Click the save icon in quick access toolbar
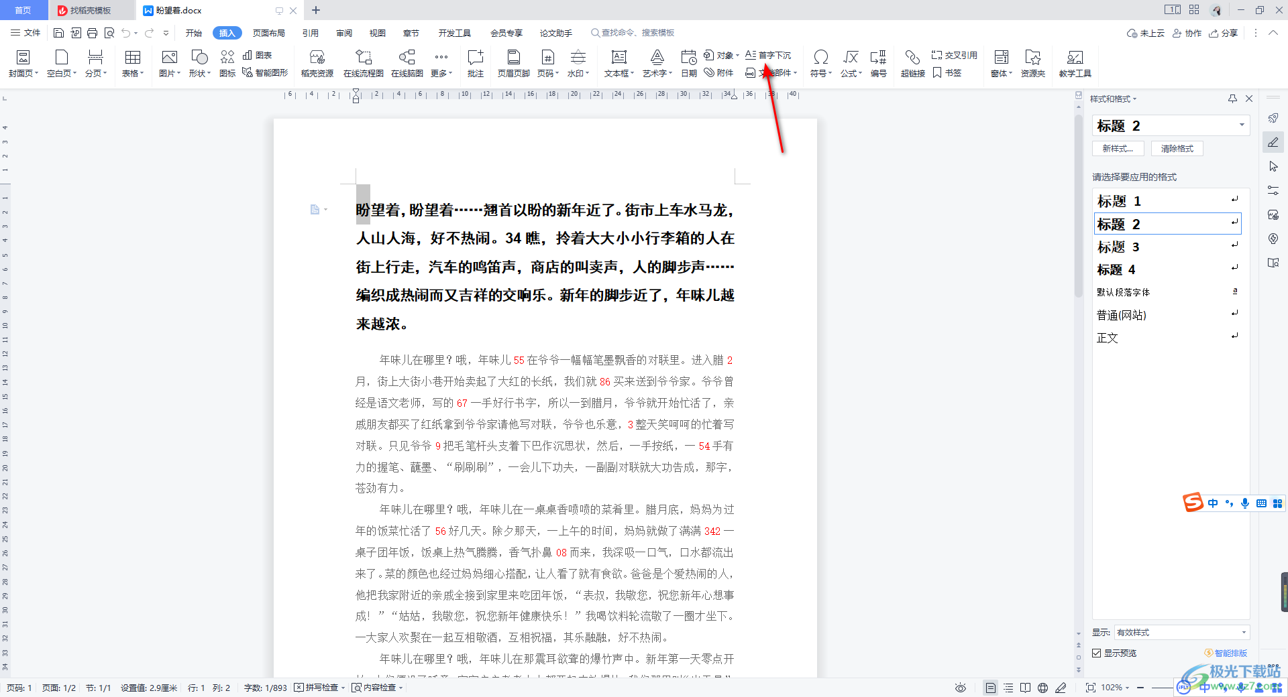The width and height of the screenshot is (1288, 697). 59,33
